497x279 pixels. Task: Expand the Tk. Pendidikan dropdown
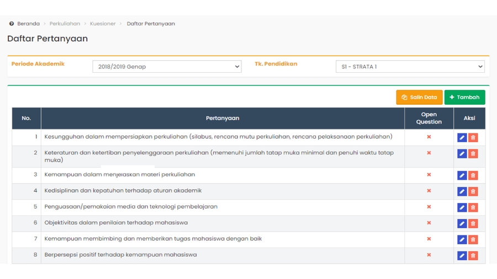pyautogui.click(x=410, y=67)
